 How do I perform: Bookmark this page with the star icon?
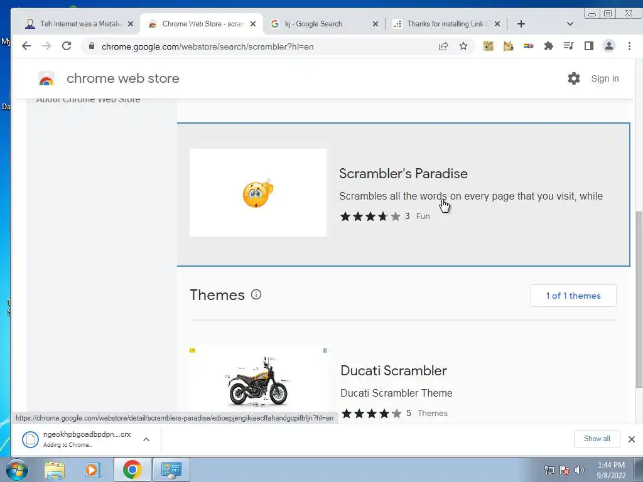(x=463, y=46)
